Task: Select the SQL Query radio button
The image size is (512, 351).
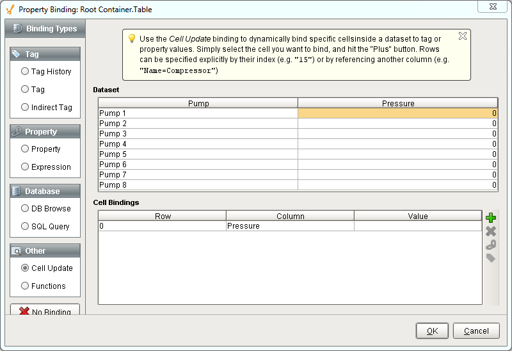Action: tap(26, 227)
